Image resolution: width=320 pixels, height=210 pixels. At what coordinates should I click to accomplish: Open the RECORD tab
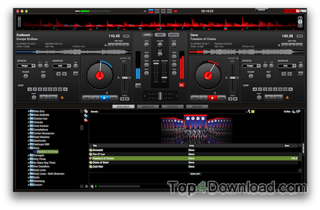tap(197, 106)
